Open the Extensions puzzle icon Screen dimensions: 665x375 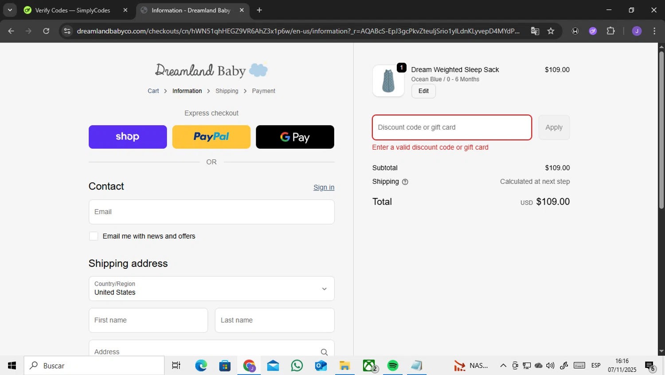point(610,31)
